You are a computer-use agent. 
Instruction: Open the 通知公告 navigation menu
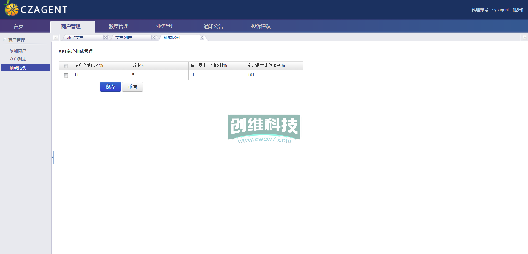click(x=213, y=26)
